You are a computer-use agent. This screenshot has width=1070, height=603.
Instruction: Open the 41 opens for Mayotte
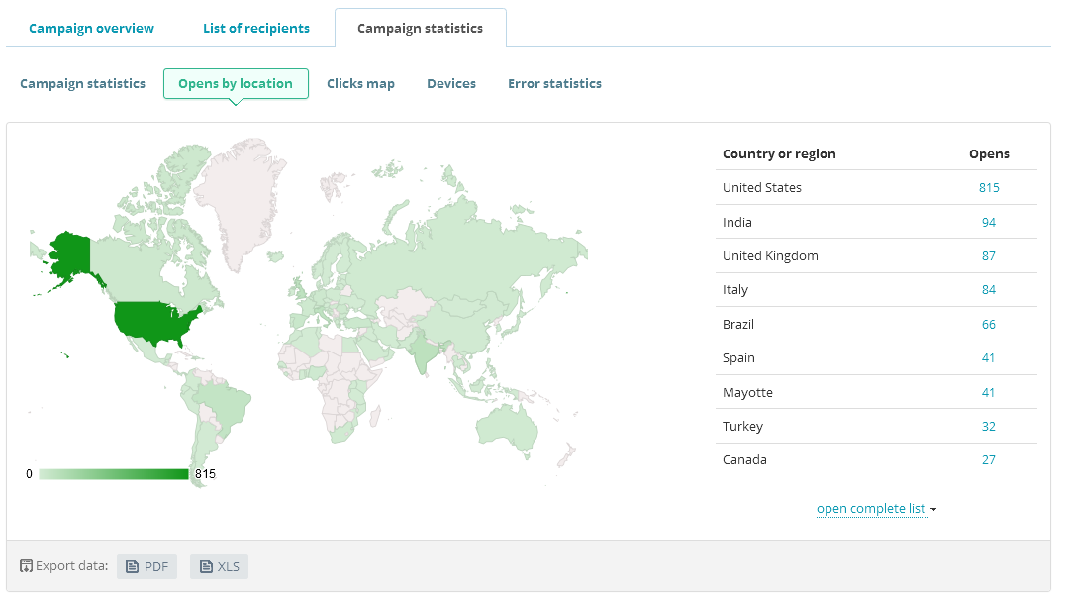point(988,393)
